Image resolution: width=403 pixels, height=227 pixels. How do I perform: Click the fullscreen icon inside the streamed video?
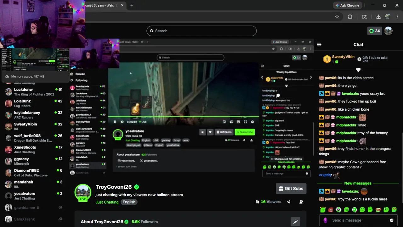click(x=245, y=122)
